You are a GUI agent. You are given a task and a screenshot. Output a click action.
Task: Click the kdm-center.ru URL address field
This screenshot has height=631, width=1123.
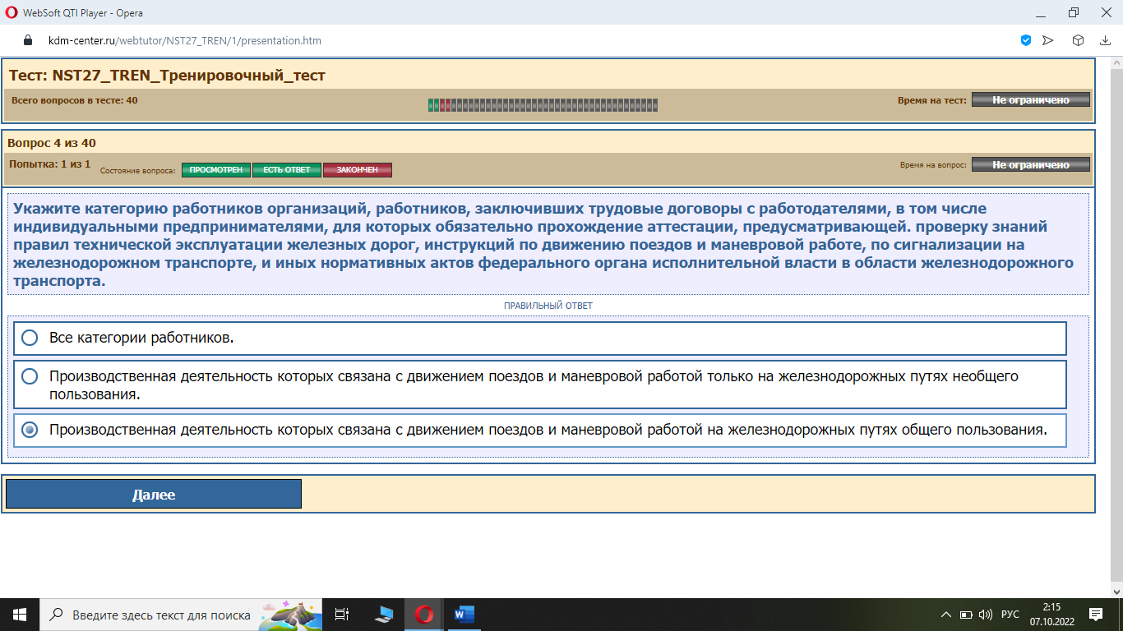tap(185, 40)
